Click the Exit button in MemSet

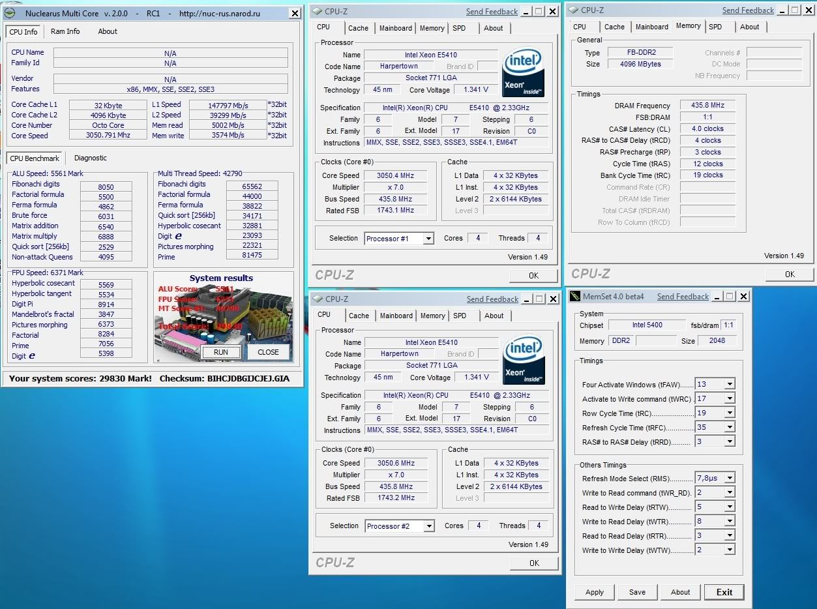[x=724, y=592]
